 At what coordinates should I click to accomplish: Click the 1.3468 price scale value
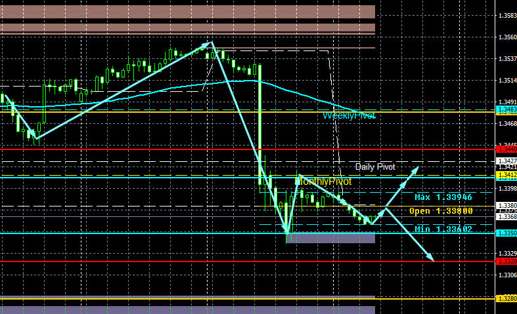coord(507,124)
